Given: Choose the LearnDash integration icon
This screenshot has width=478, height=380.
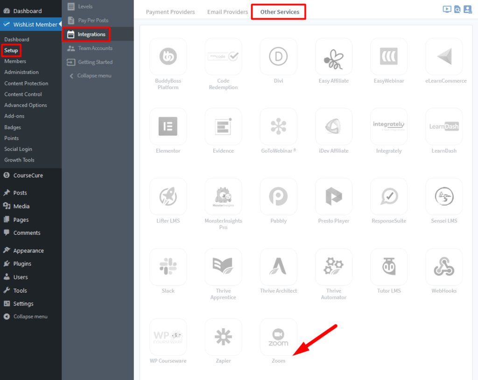Looking at the screenshot, I should (x=444, y=126).
